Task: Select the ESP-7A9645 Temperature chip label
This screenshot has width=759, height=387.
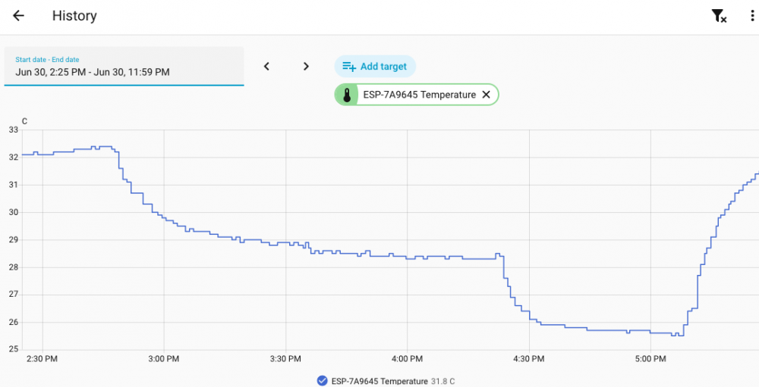Action: pos(419,95)
